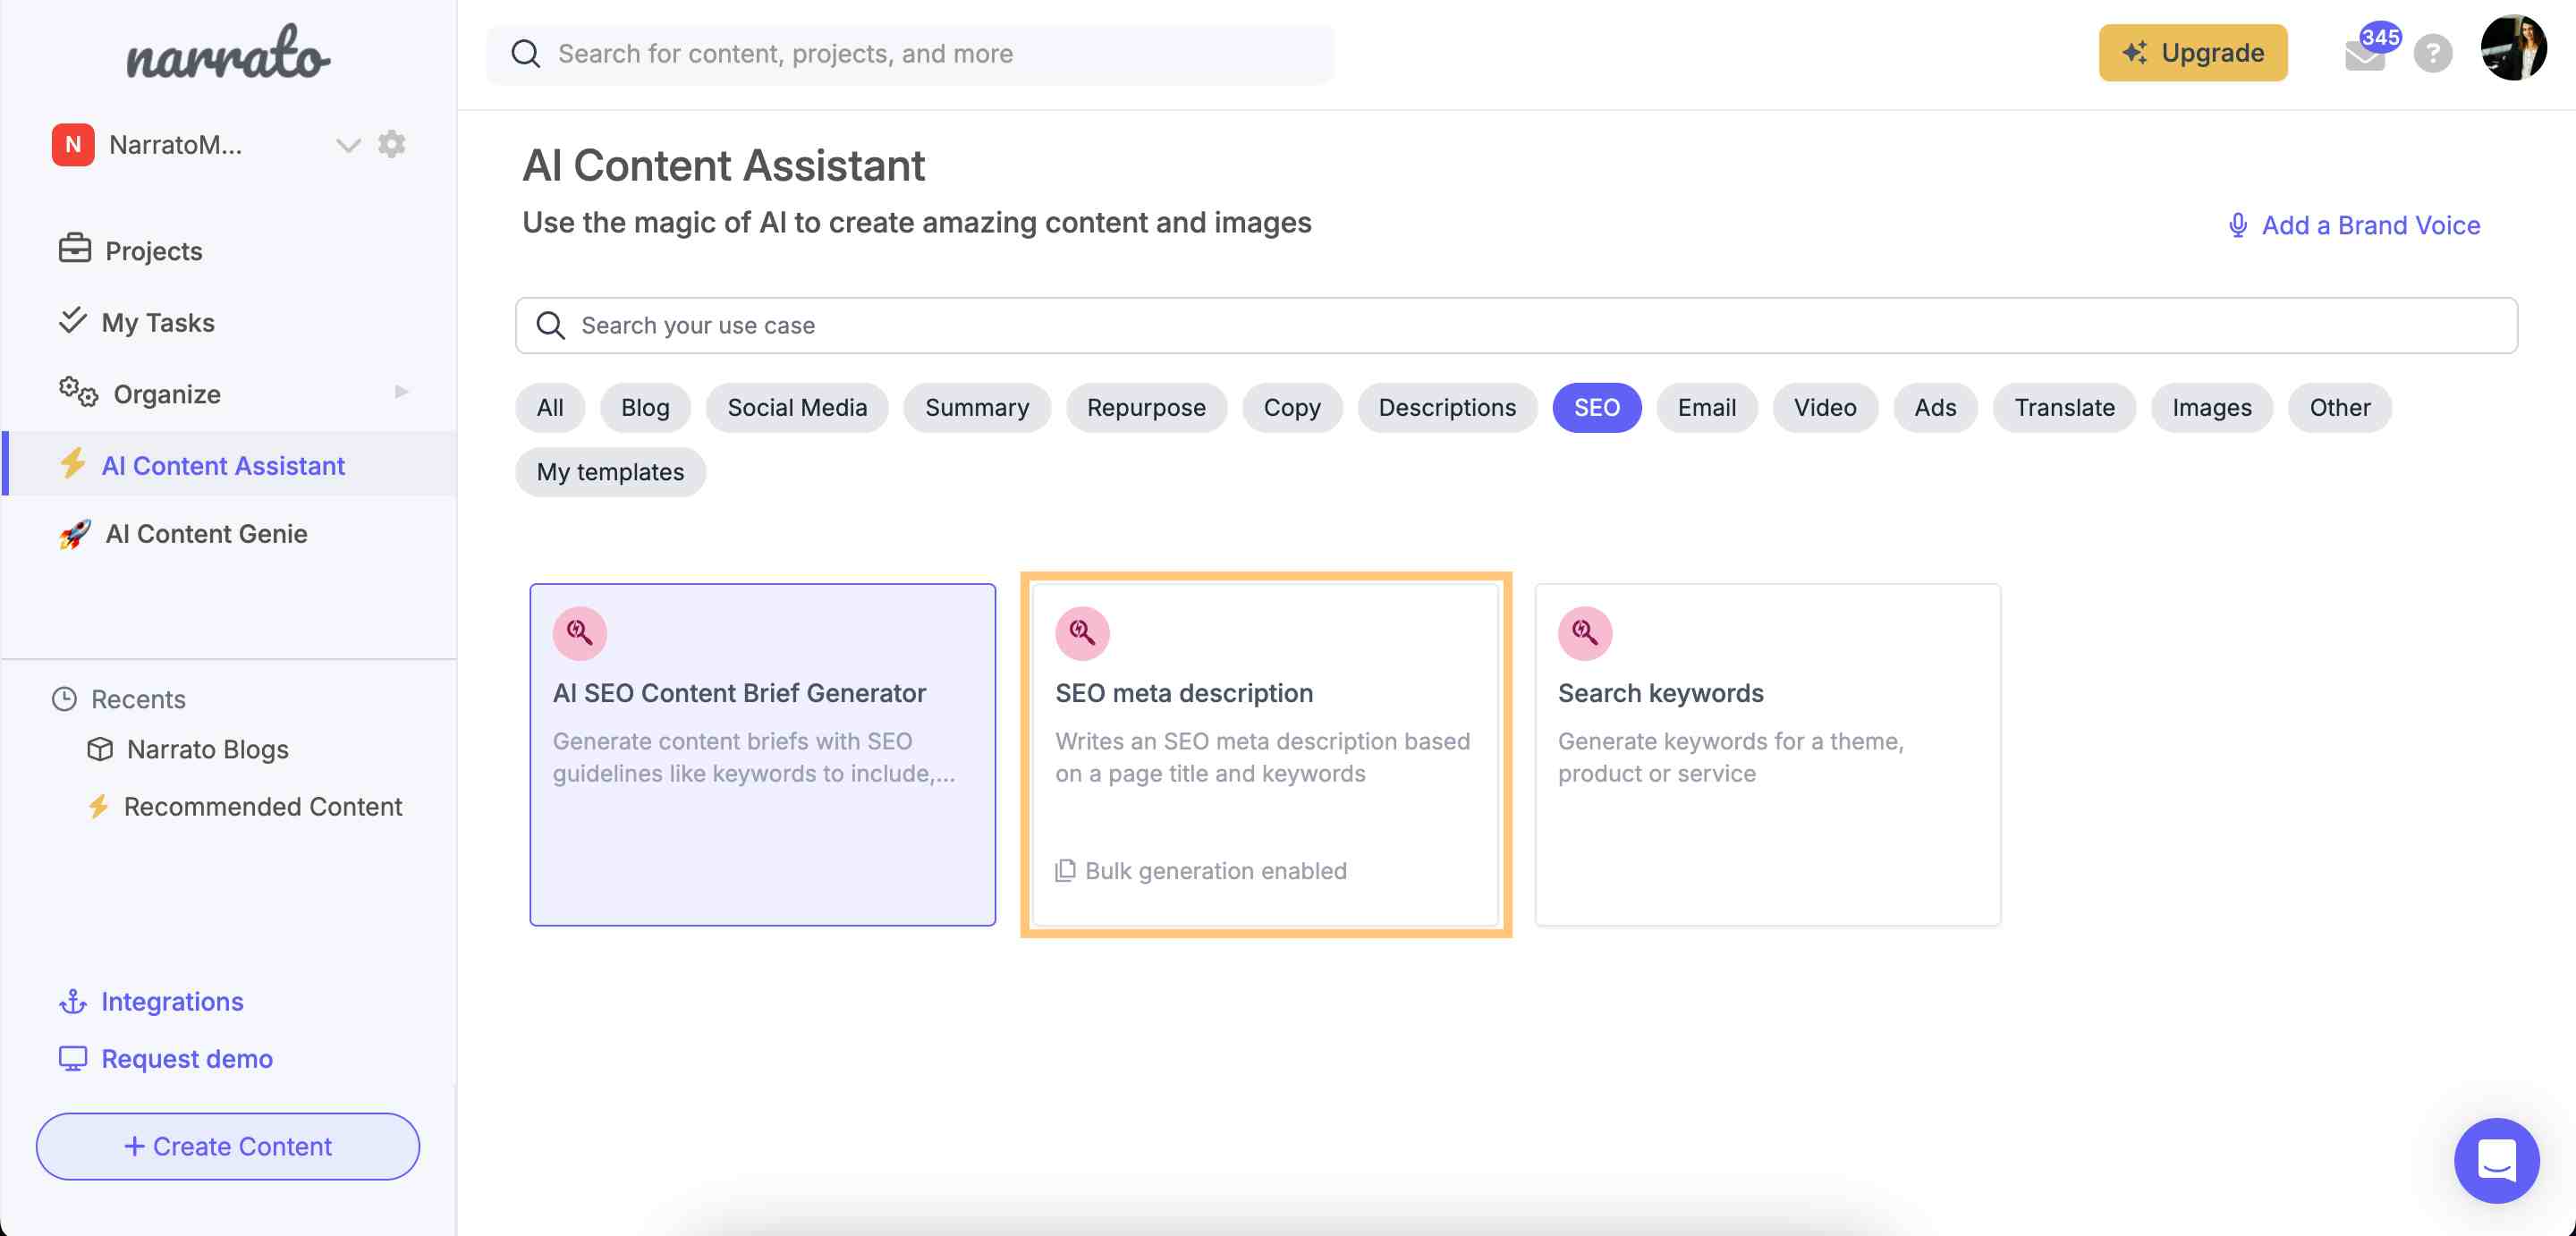
Task: Select the Email filter chip
Action: pyautogui.click(x=1706, y=407)
